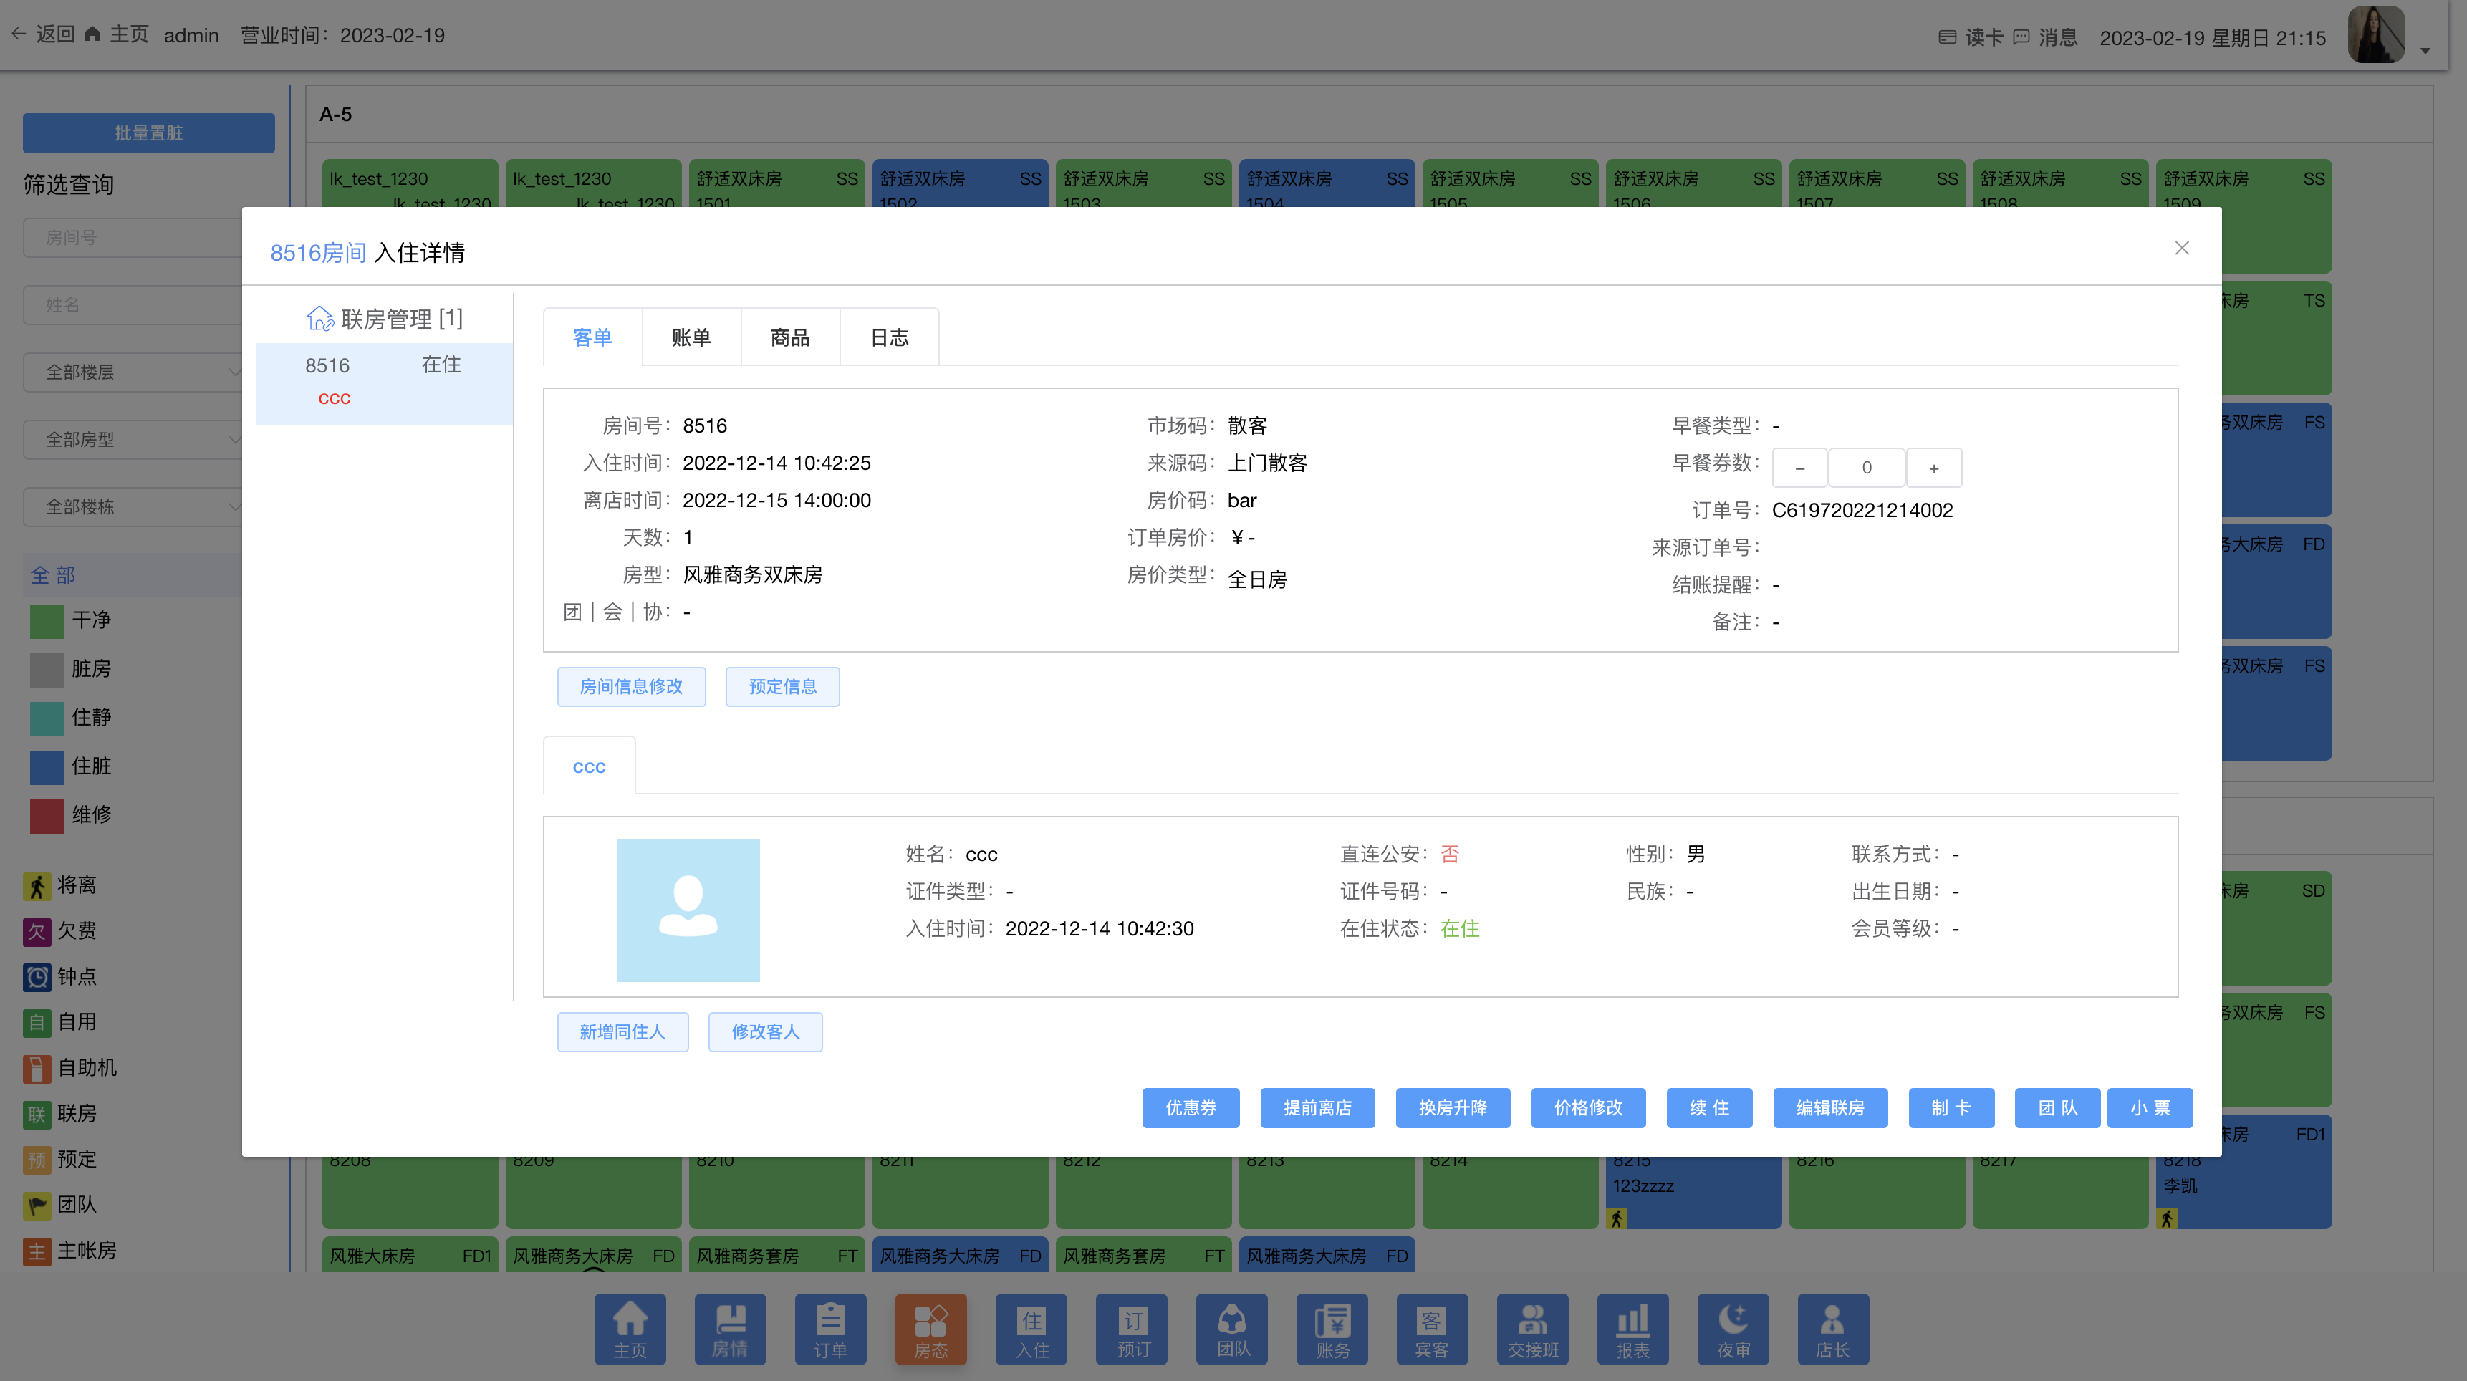2467x1381 pixels.
Task: Select the 房态 room status icon
Action: 930,1328
